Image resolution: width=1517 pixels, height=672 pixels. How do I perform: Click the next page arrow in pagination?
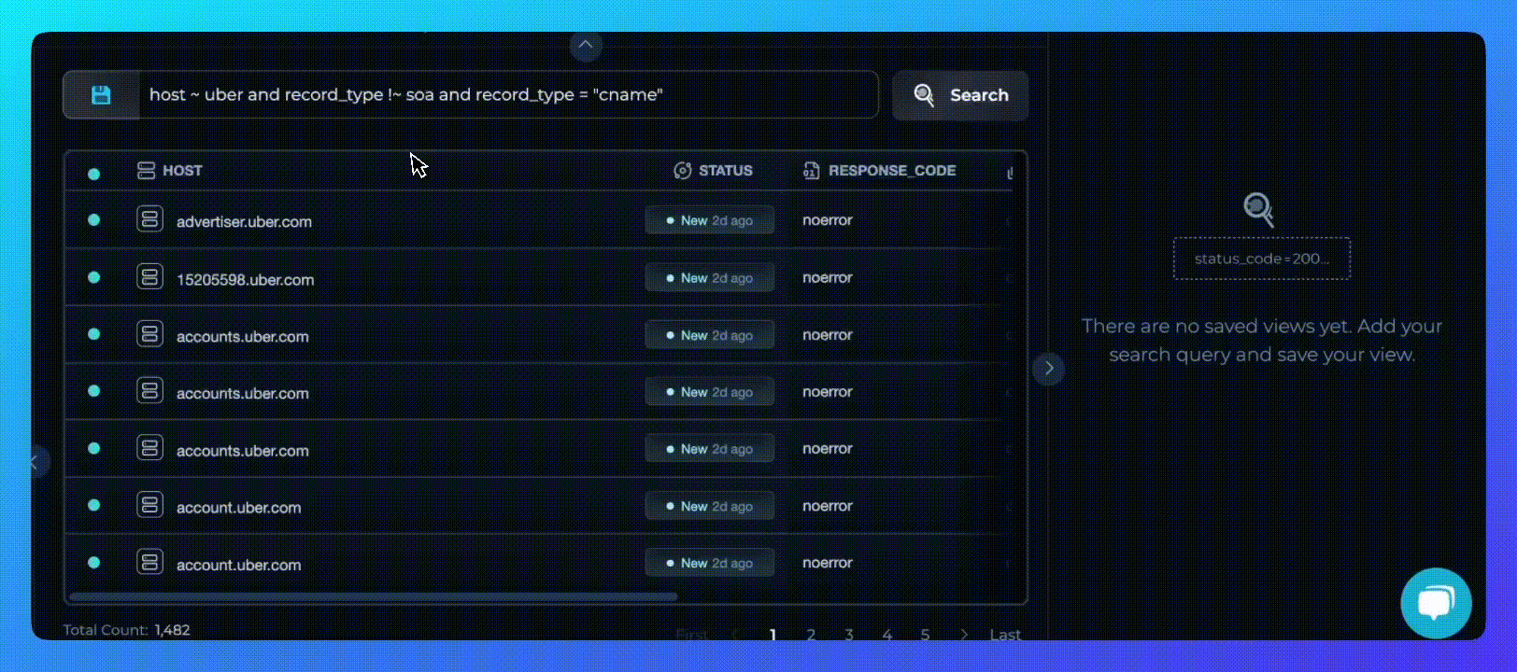point(964,635)
